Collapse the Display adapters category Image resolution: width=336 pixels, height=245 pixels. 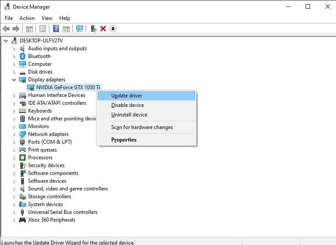(14, 80)
